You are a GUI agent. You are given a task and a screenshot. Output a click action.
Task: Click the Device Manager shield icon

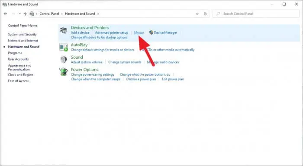(151, 32)
